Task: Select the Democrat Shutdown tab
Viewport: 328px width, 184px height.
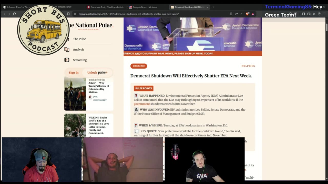Action: tap(190, 7)
